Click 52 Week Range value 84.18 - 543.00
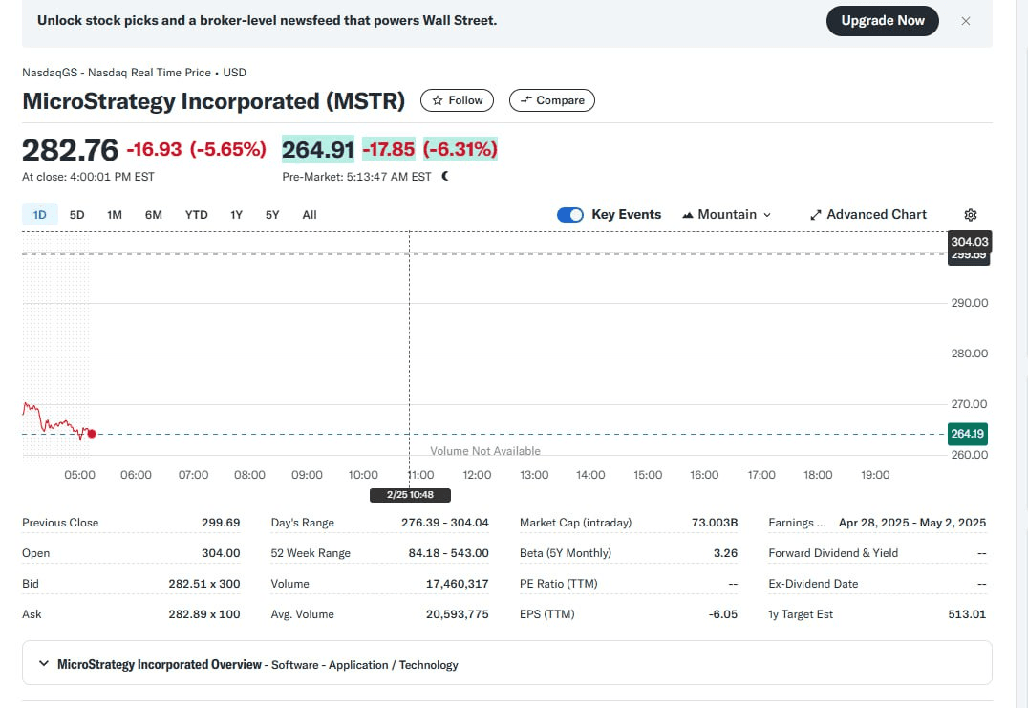1028x708 pixels. point(448,553)
